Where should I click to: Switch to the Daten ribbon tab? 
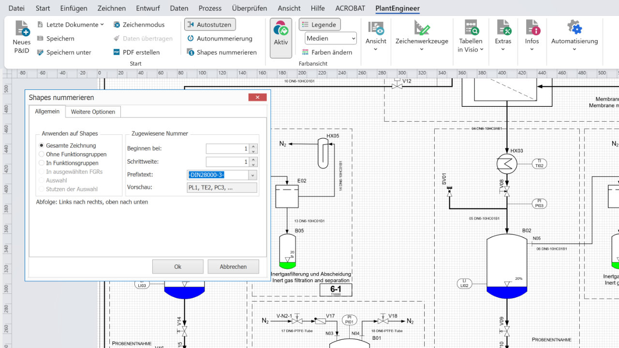coord(179,8)
